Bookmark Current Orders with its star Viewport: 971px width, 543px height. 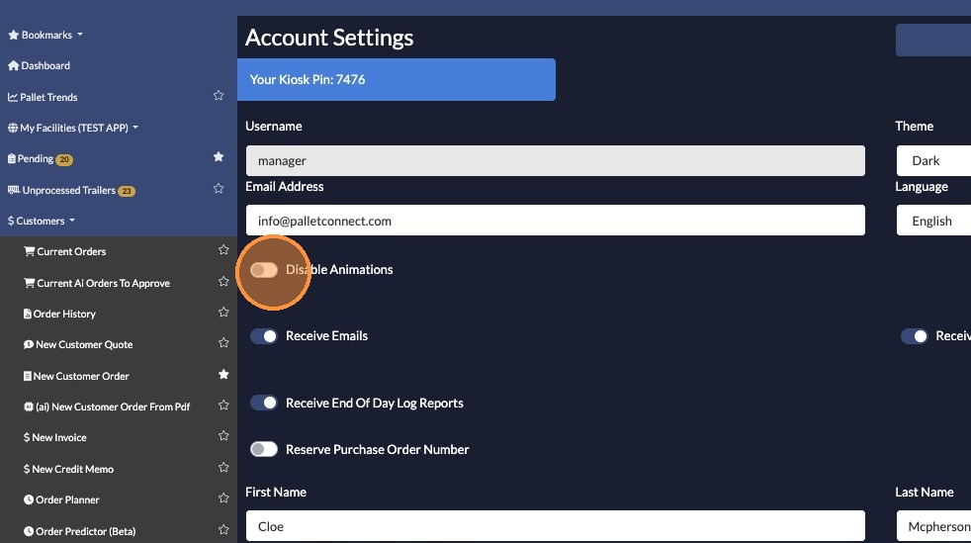click(223, 251)
